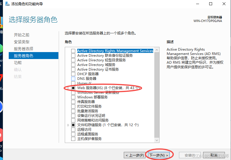Select the 传真服务器 role row
The image size is (231, 160).
86,102
